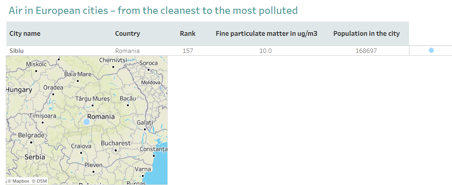This screenshot has height=185, width=452.
Task: Select the City name column header
Action: click(25, 33)
